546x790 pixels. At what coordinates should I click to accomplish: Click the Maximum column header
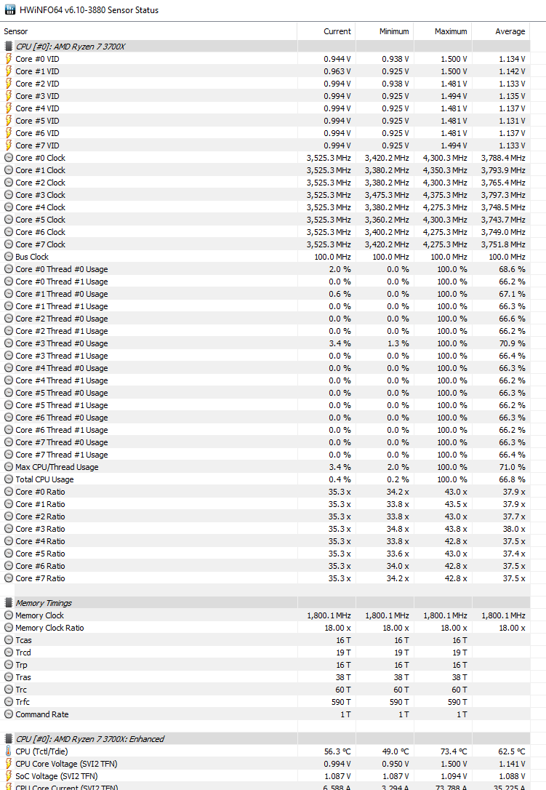point(451,31)
